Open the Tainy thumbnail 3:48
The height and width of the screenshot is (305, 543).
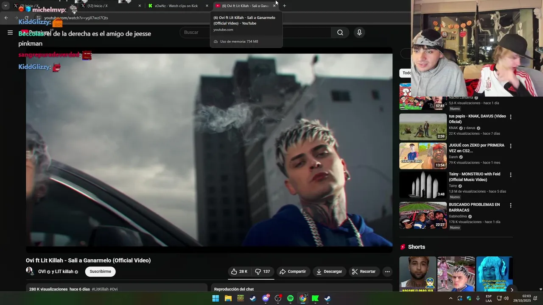pos(423,184)
